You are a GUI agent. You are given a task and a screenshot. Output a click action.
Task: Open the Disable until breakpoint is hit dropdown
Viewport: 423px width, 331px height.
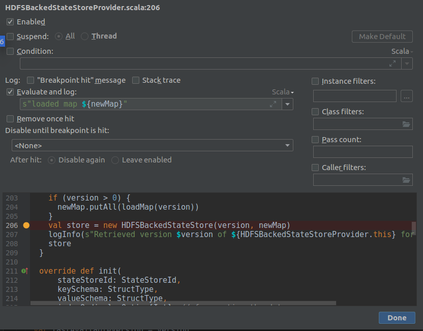coord(153,145)
